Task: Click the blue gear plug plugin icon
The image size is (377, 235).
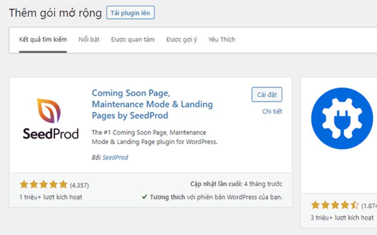Action: coord(342,118)
